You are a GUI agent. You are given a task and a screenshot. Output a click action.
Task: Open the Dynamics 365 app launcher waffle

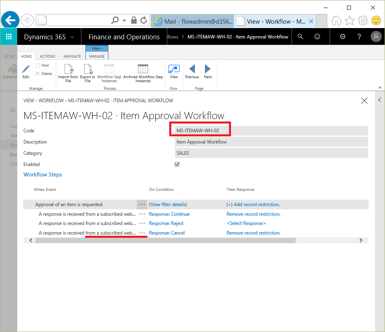point(8,36)
